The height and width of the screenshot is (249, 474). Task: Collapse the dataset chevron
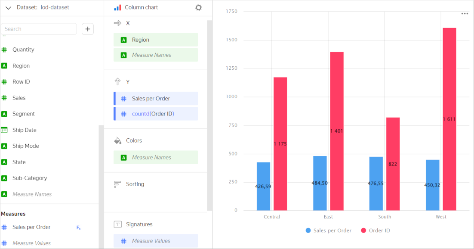point(8,8)
